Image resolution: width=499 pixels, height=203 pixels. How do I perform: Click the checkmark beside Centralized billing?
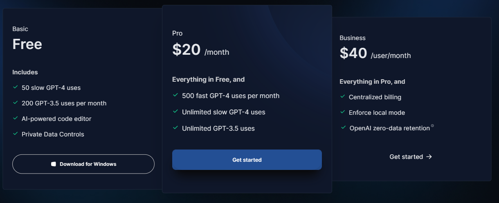point(343,97)
